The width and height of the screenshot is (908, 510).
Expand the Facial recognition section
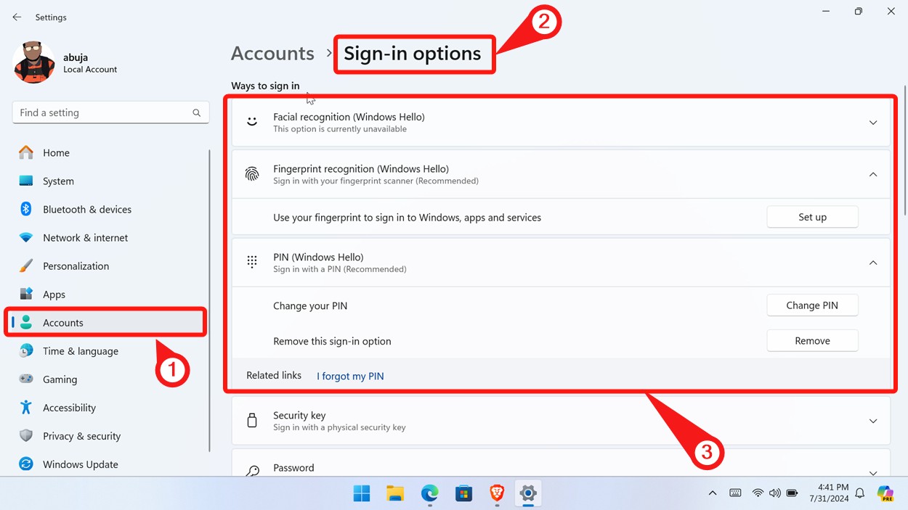pyautogui.click(x=873, y=123)
